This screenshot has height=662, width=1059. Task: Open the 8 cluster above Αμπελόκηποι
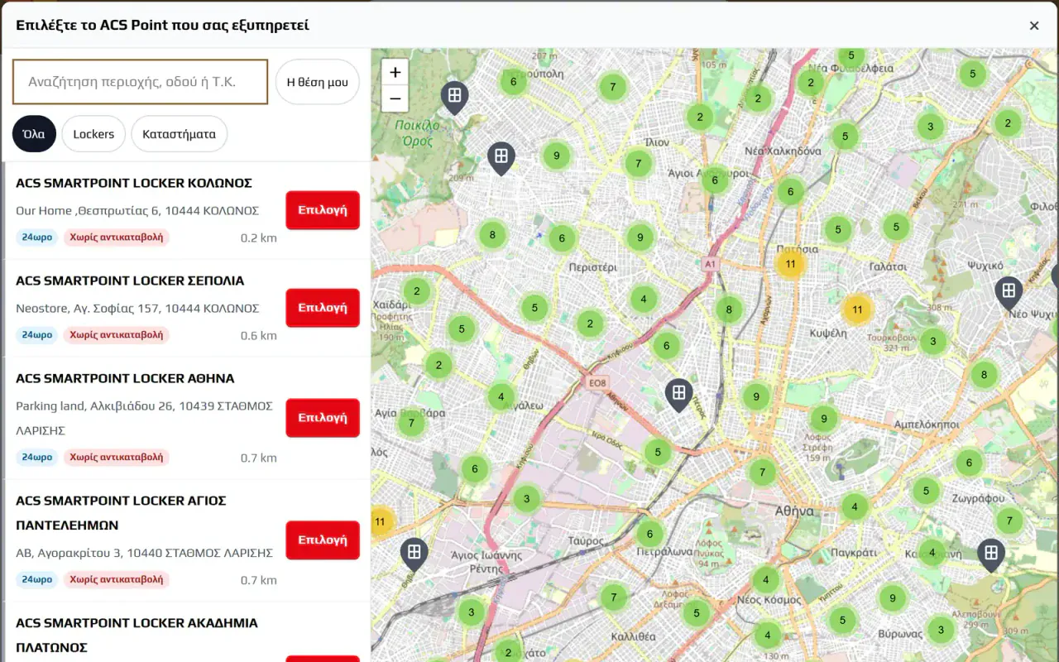tap(984, 375)
